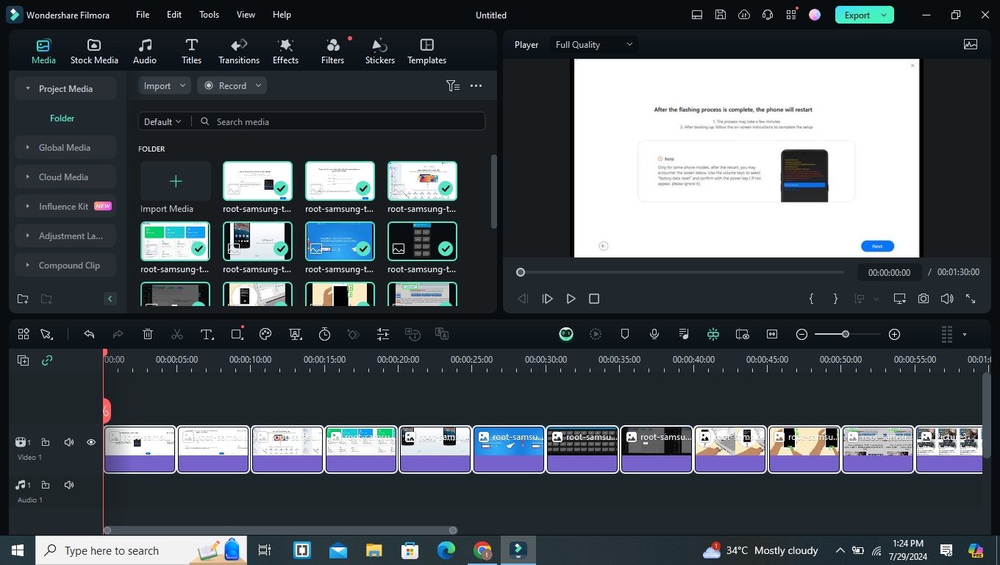Open the filter and sort media icon
This screenshot has width=1000, height=565.
[453, 85]
